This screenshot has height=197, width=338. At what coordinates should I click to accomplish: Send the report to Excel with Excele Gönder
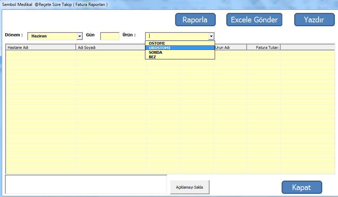point(254,20)
